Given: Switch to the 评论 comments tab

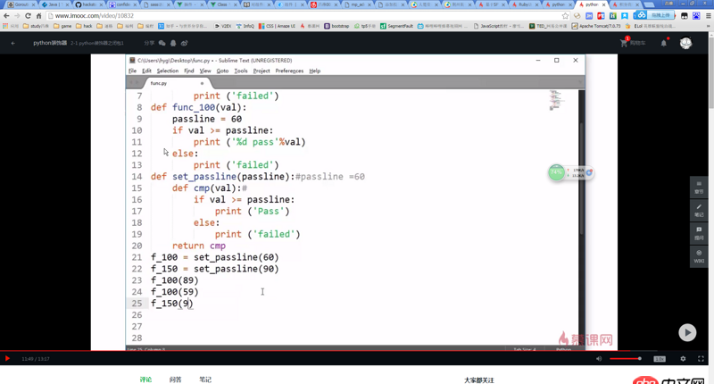Looking at the screenshot, I should [145, 380].
